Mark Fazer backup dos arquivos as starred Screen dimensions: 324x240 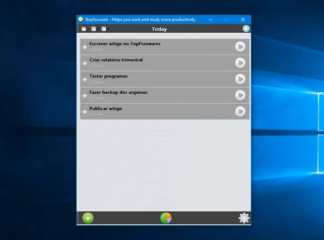click(85, 96)
